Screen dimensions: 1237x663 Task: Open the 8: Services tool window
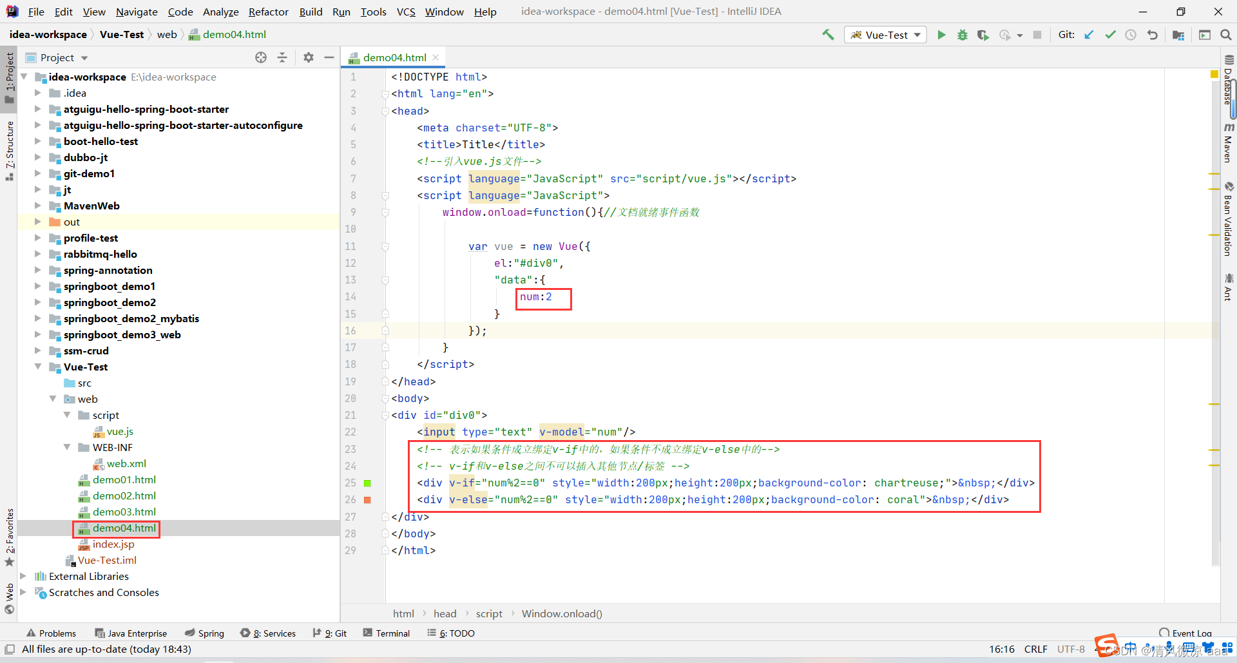coord(268,633)
